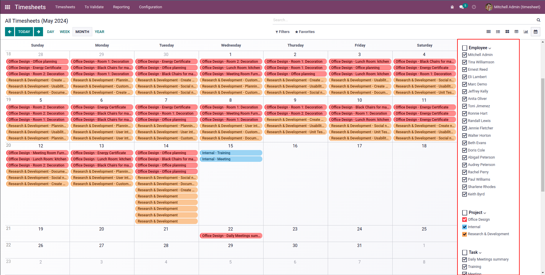Open the debug bug icon menu
Viewport: 545px width, 275px height.
tap(452, 7)
